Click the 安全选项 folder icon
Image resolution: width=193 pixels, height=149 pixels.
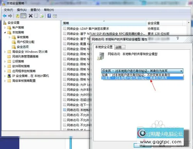coord(14,47)
